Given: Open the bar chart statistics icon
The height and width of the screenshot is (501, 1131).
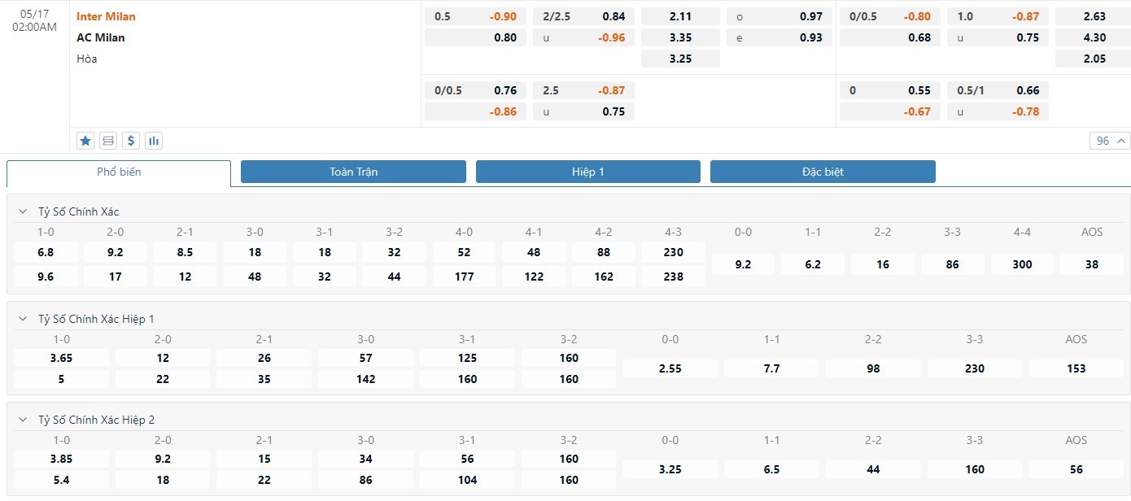Looking at the screenshot, I should (154, 141).
